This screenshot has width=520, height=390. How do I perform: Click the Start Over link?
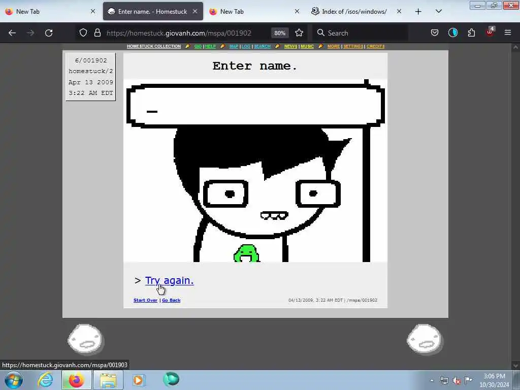click(x=145, y=300)
